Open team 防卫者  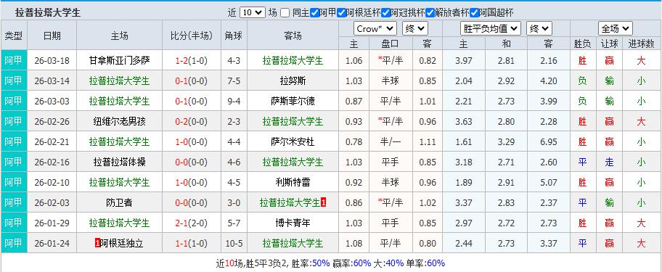pos(119,202)
